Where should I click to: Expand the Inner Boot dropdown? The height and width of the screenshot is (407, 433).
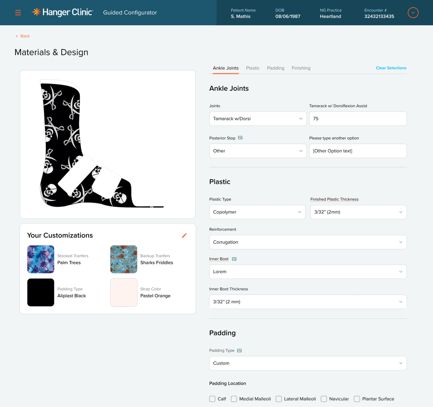click(308, 272)
